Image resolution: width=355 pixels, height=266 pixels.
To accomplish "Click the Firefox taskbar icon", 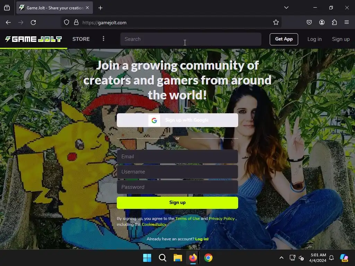I will [193, 258].
